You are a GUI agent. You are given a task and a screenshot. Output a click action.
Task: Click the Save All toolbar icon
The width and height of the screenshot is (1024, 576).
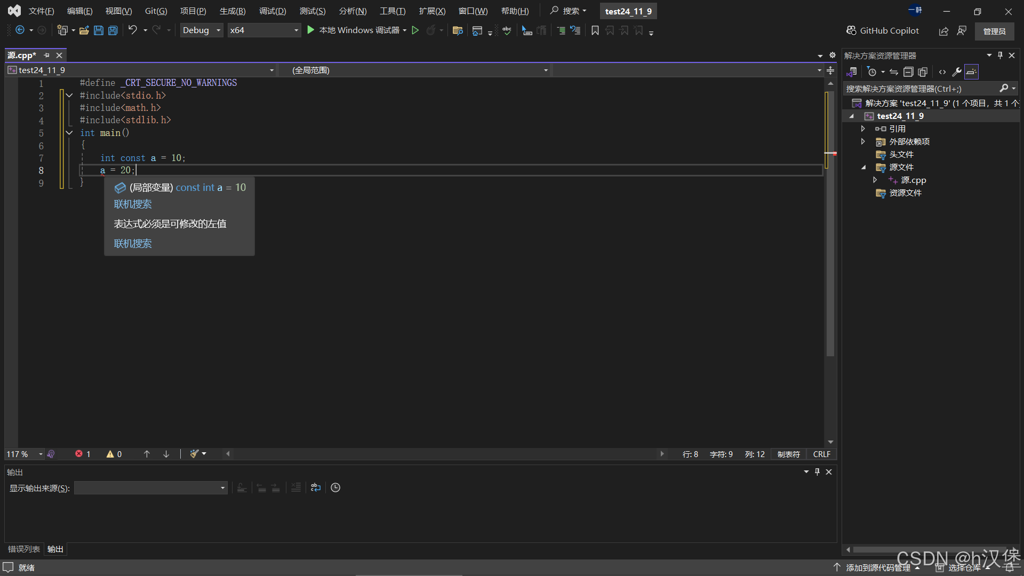tap(113, 30)
